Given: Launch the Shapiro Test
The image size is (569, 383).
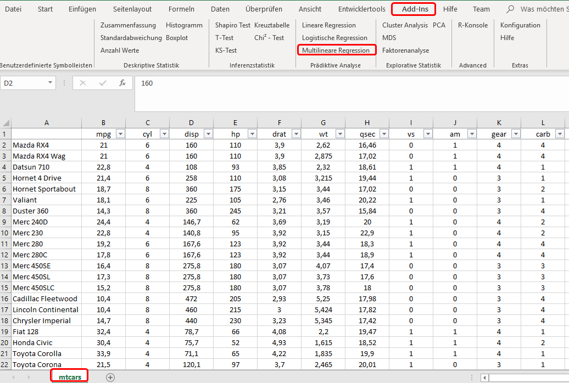Looking at the screenshot, I should [232, 25].
